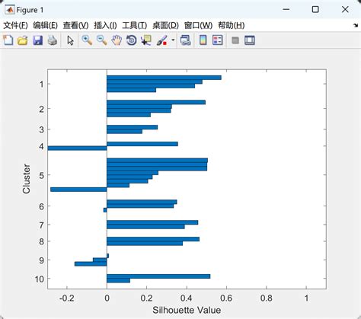Click the 'Figure 1' window title text
The width and height of the screenshot is (361, 319).
click(30, 10)
